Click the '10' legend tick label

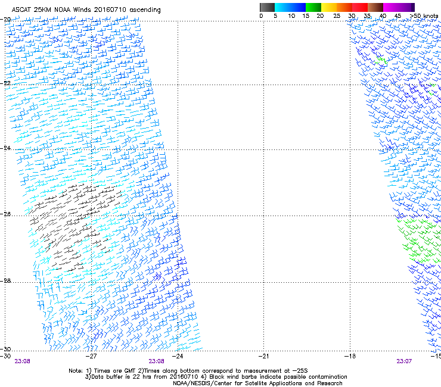(291, 16)
